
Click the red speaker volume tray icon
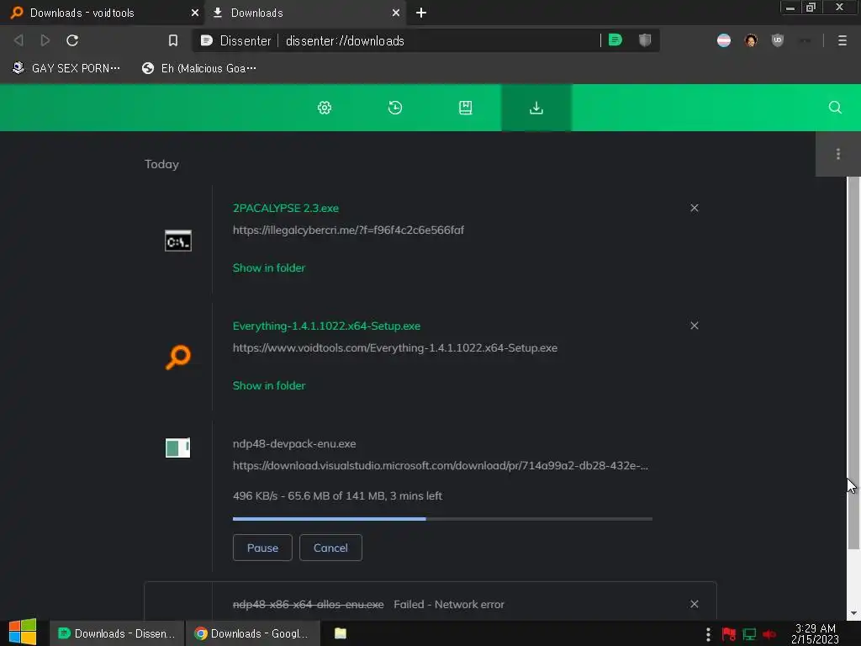[769, 634]
